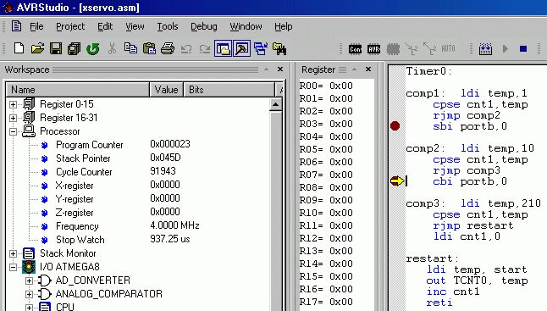
Task: Open the Debug menu
Action: pyautogui.click(x=204, y=26)
